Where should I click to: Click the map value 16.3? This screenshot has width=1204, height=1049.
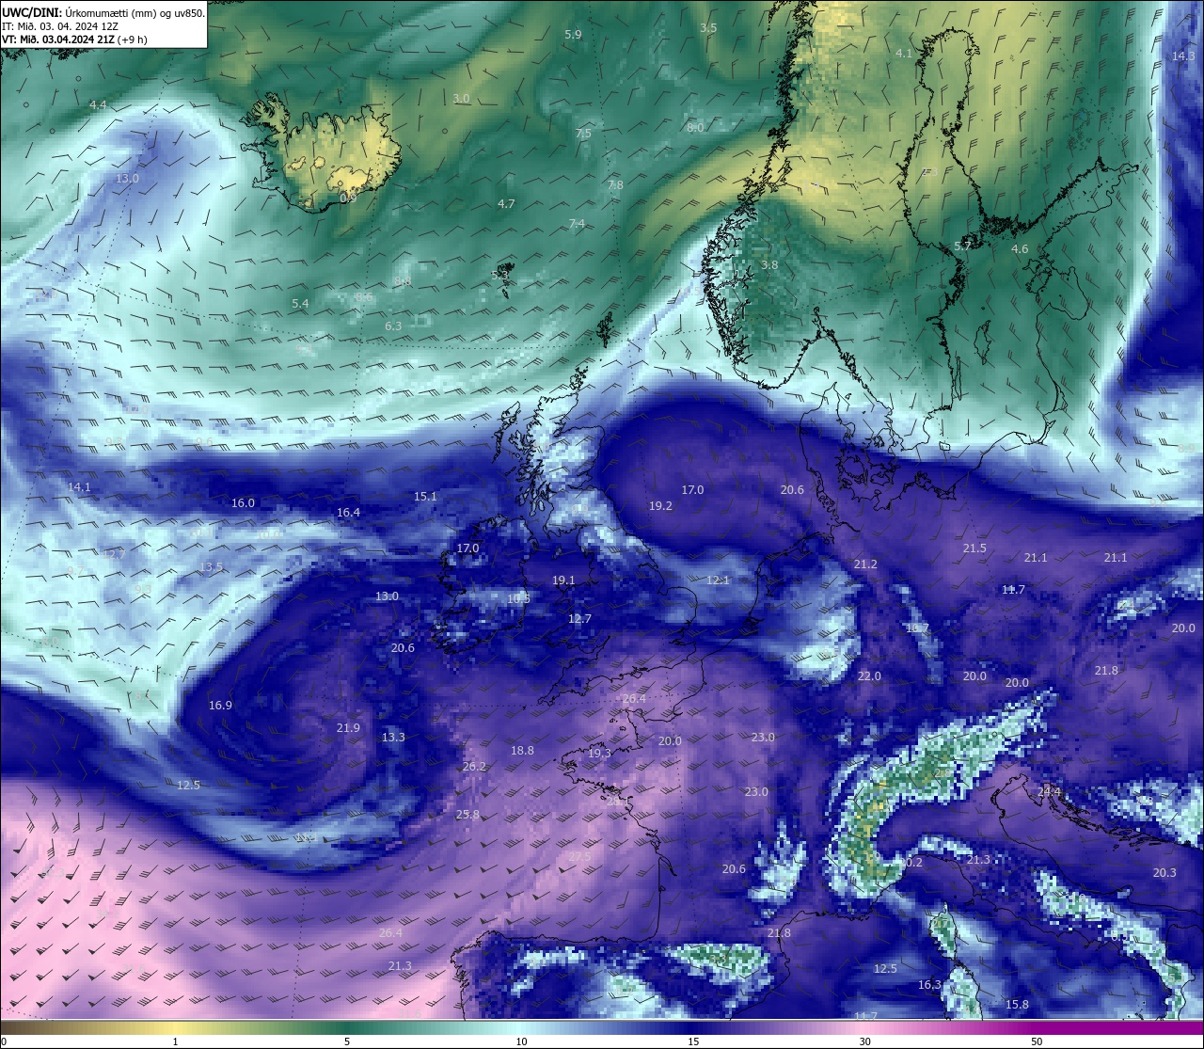929,985
